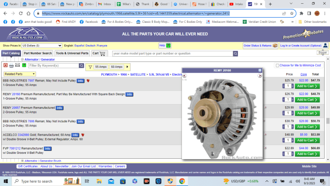Decrease quantity for REMY 20160 row
The image size is (330, 186).
[x=283, y=100]
